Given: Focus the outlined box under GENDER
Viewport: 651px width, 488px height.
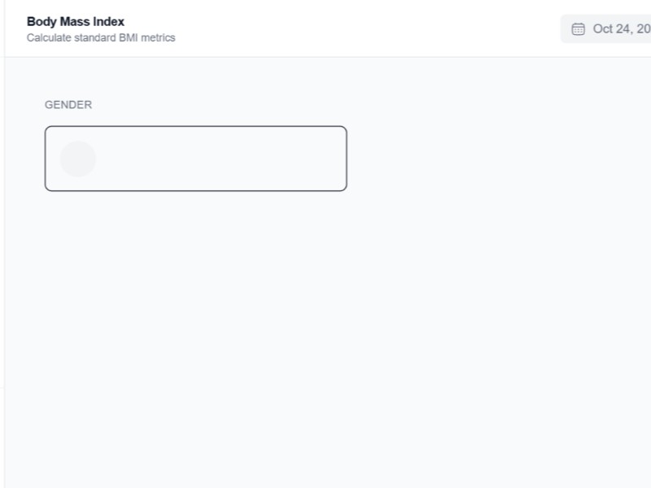Looking at the screenshot, I should [x=195, y=159].
